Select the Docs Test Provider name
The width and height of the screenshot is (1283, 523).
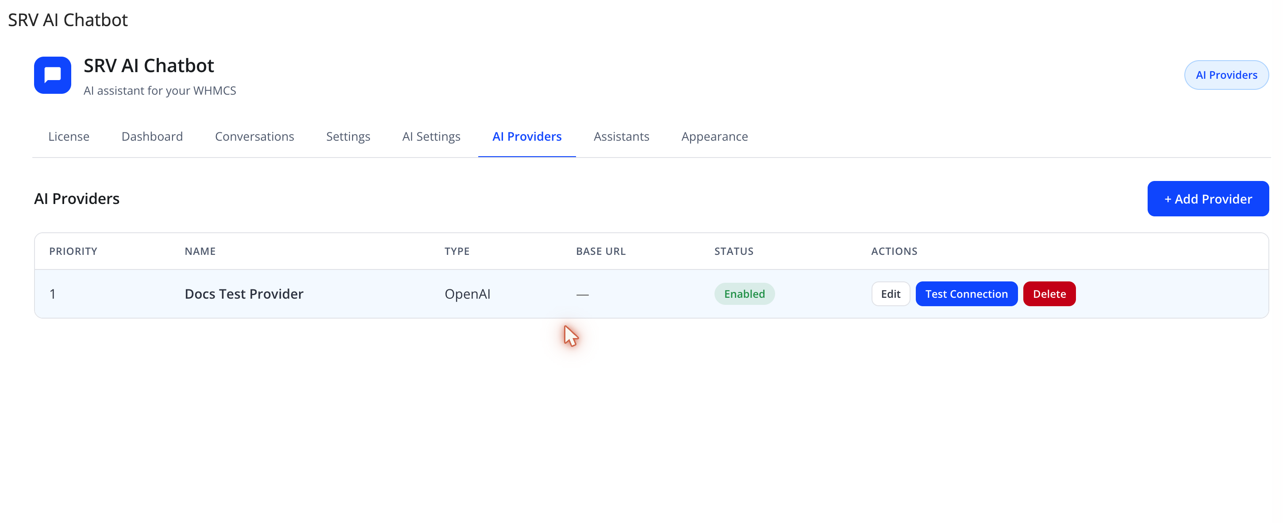pos(244,294)
